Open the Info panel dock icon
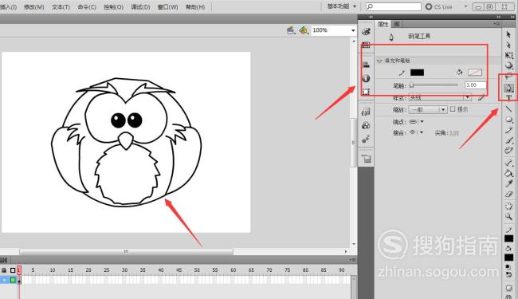Viewport: 518px width, 299px height. [366, 78]
